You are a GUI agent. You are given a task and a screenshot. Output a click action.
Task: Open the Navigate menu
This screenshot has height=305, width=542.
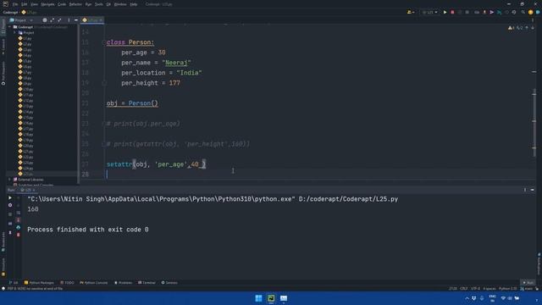(47, 4)
